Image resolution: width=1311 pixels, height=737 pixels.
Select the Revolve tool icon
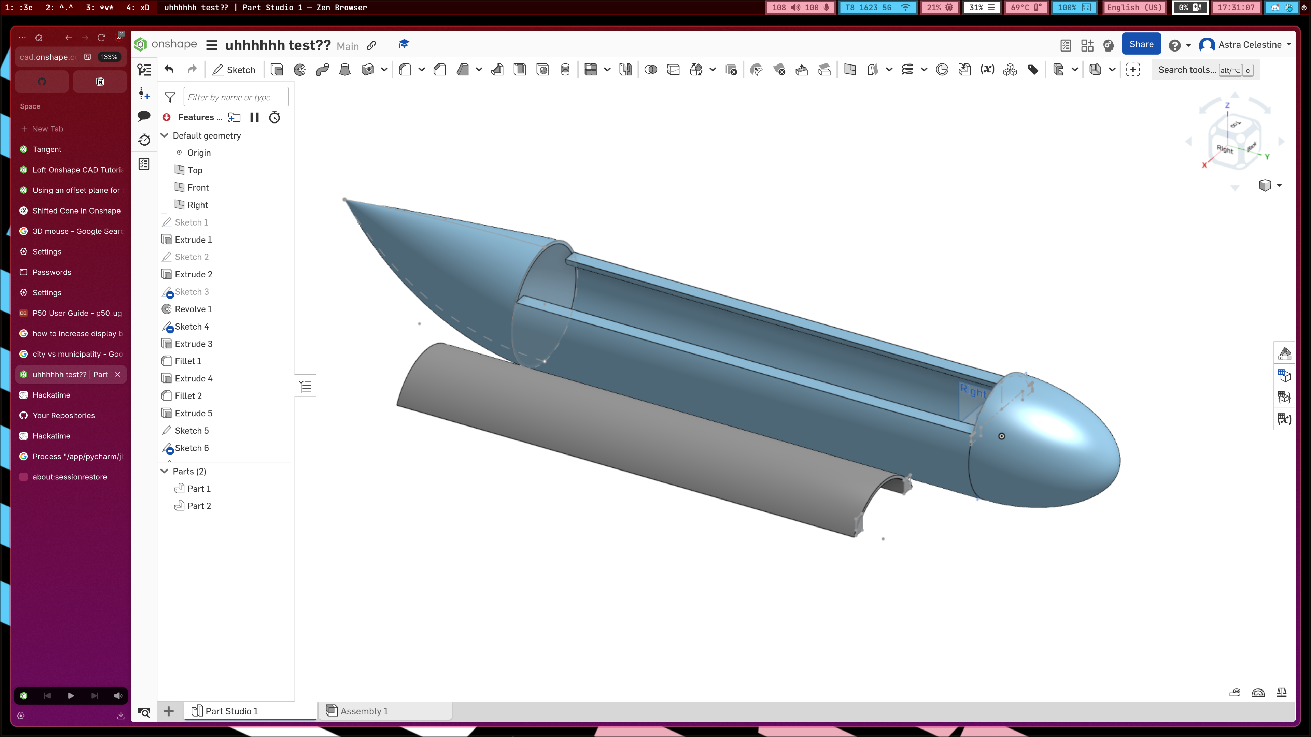(300, 70)
